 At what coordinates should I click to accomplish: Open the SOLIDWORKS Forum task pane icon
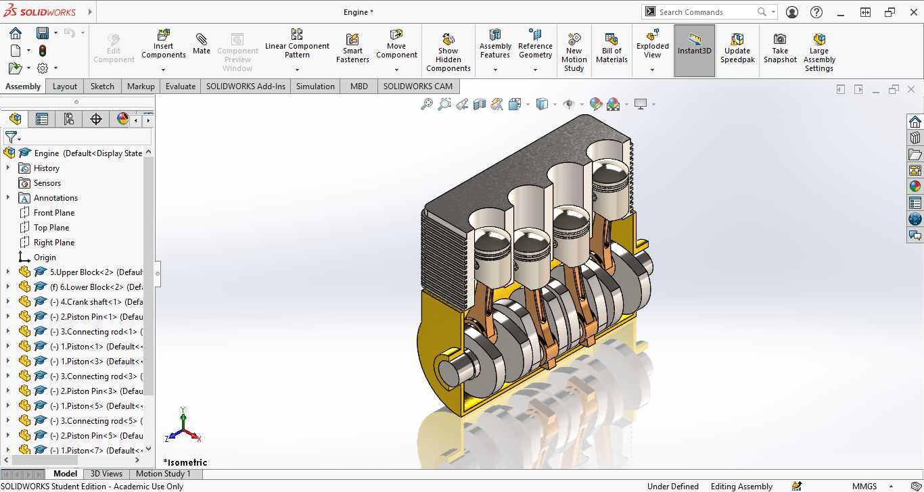tap(915, 235)
